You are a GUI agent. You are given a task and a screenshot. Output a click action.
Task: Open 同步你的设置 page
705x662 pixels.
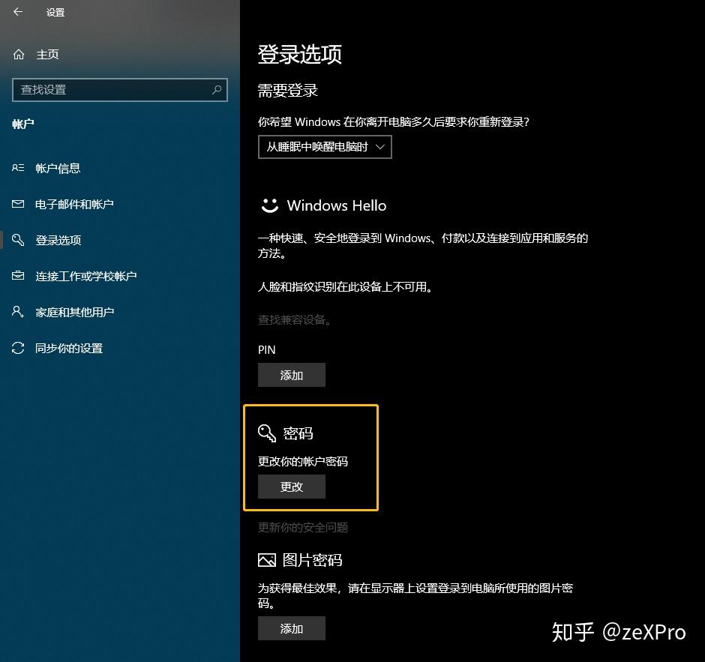click(69, 348)
